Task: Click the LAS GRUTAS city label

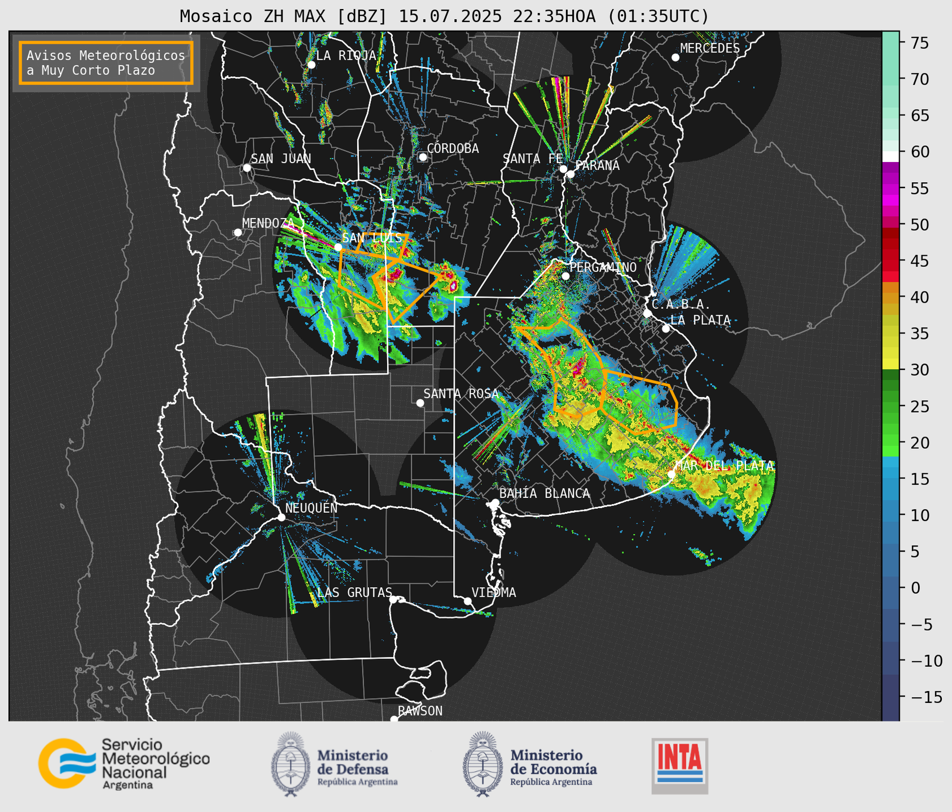Action: (354, 592)
